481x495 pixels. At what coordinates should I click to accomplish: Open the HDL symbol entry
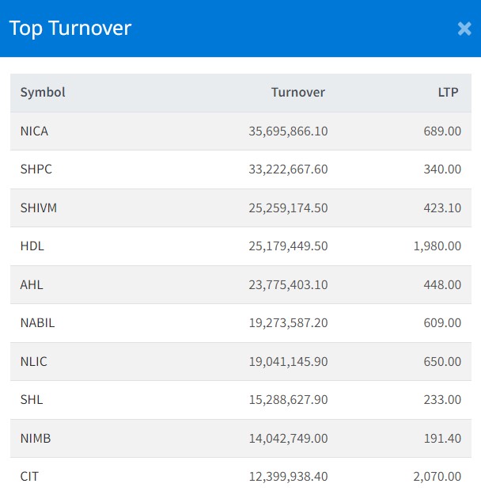[32, 246]
